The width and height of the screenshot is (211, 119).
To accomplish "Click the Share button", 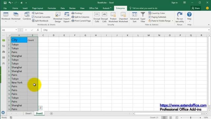I will click(x=196, y=8).
